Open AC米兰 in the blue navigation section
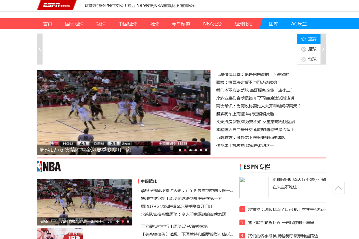The height and width of the screenshot is (239, 359). point(299,24)
